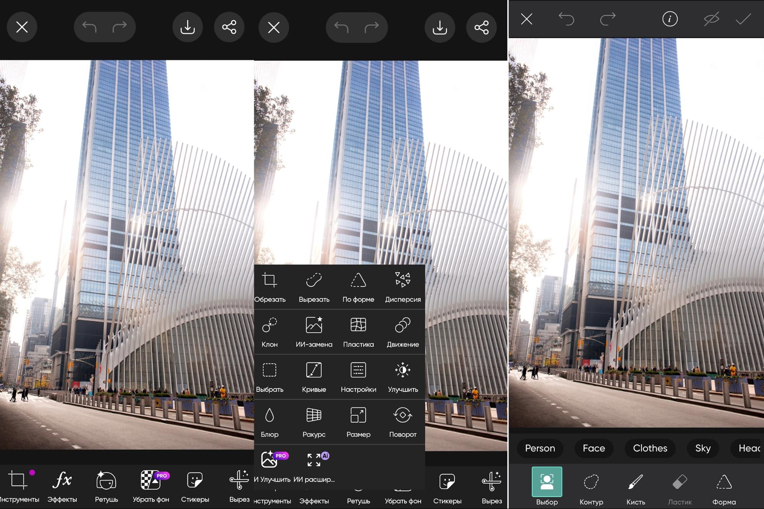Select the Клон clone tool
The height and width of the screenshot is (509, 764).
(x=269, y=331)
